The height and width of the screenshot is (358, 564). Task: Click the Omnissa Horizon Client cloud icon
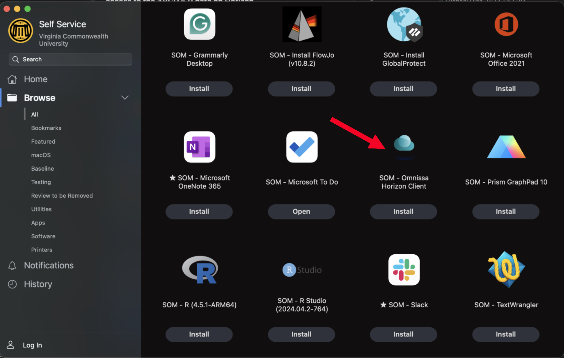pos(404,143)
